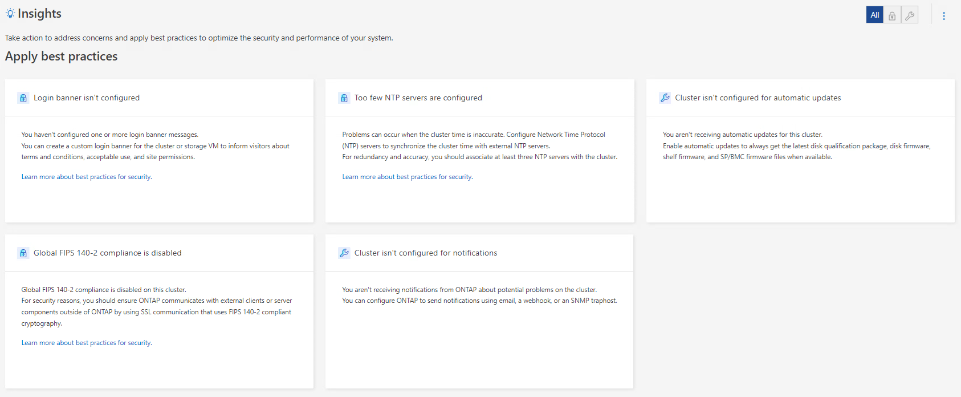Click wrench icon on notifications card
This screenshot has height=397, width=961.
[344, 253]
